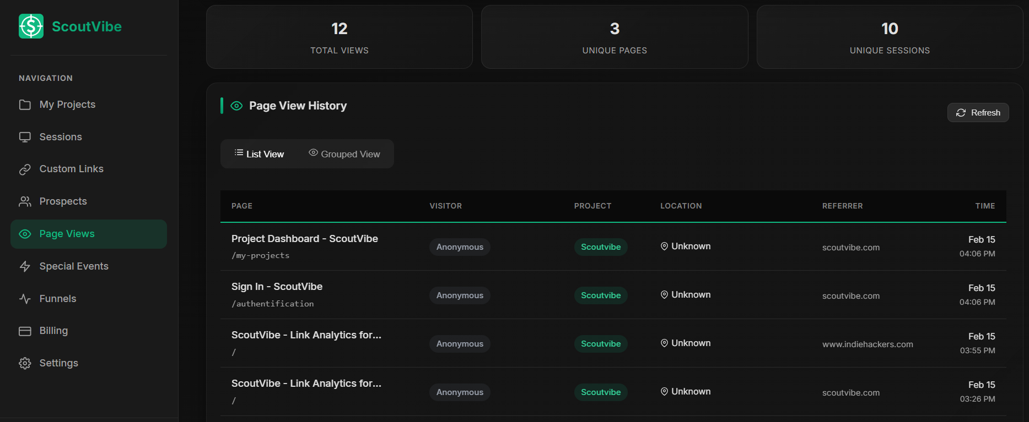Click the LOCATION column header
This screenshot has width=1029, height=422.
681,206
